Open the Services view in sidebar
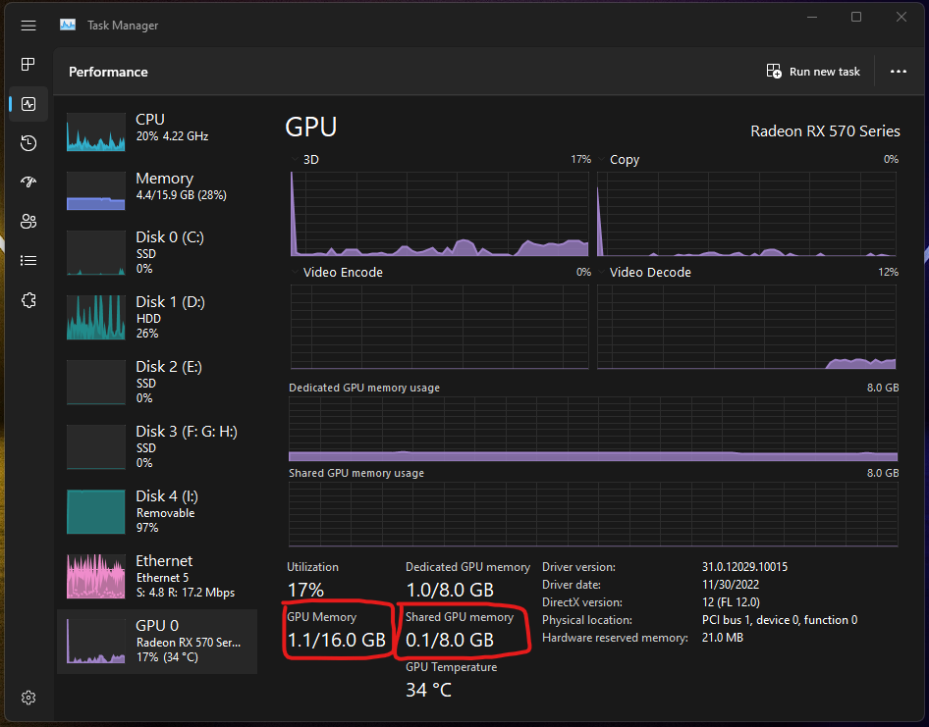Image resolution: width=929 pixels, height=727 pixels. click(27, 300)
